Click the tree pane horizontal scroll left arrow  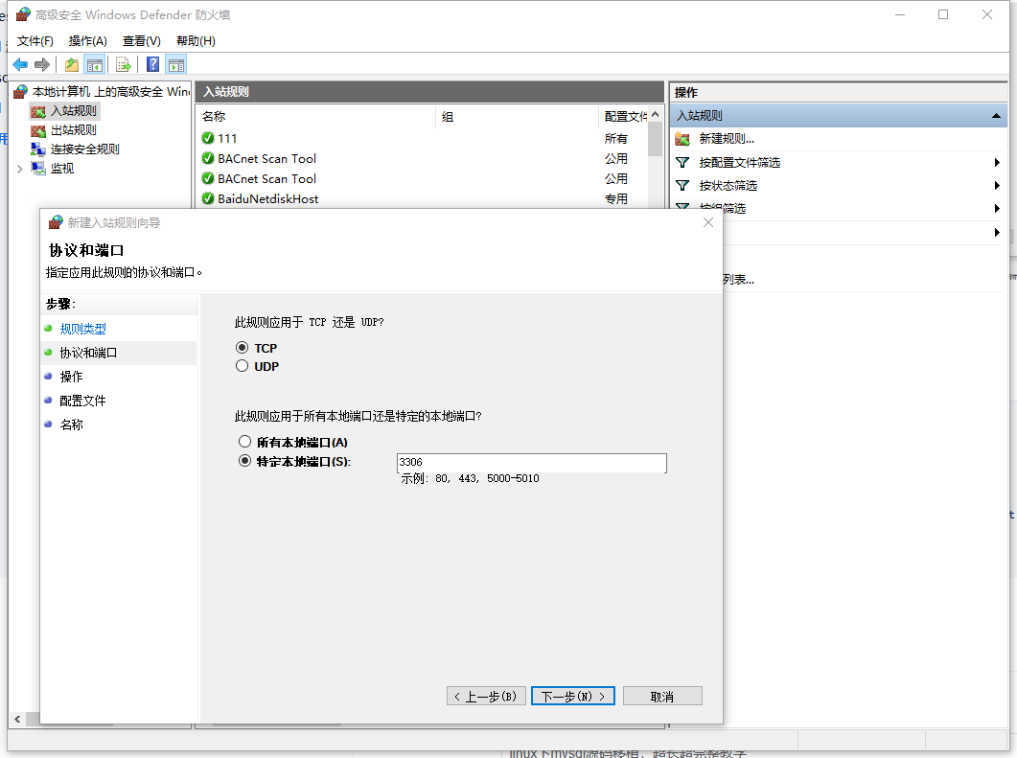pyautogui.click(x=17, y=719)
